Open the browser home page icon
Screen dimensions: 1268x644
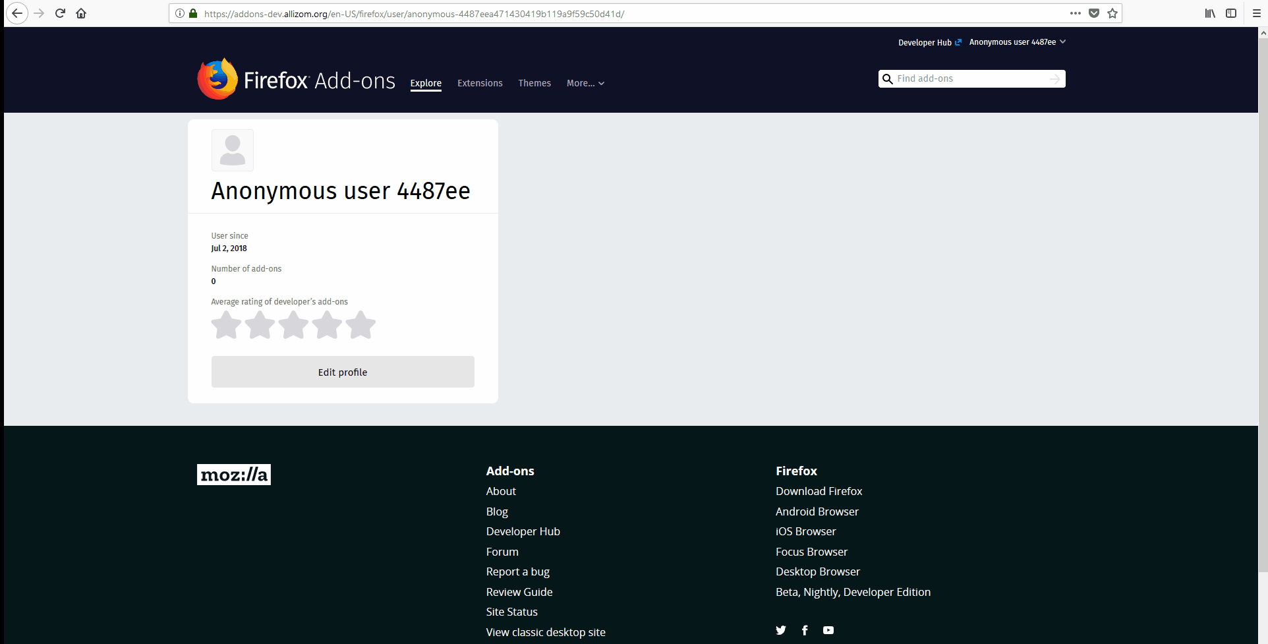(x=81, y=13)
